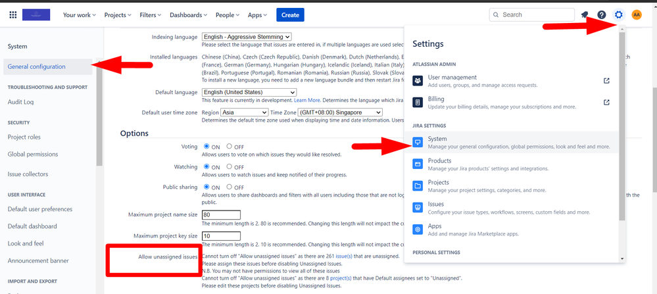
Task: Open Default user preferences in sidebar
Action: (40, 209)
